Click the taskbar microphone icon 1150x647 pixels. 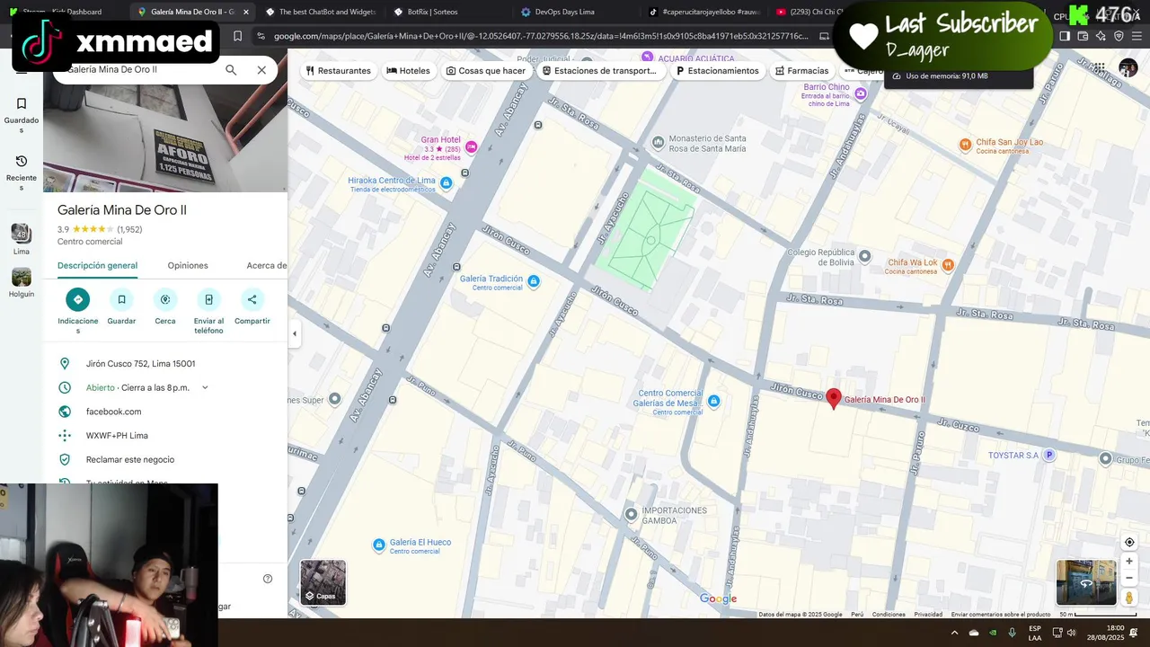[1012, 633]
